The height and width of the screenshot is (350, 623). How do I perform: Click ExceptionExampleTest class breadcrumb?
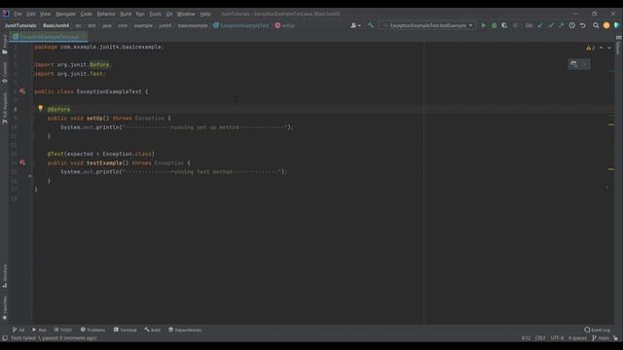pyautogui.click(x=241, y=25)
